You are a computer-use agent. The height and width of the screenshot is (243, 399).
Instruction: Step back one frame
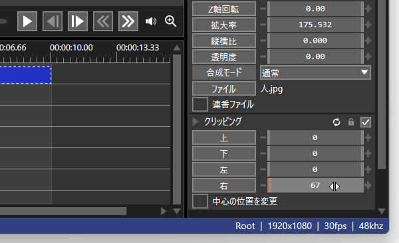tap(53, 21)
